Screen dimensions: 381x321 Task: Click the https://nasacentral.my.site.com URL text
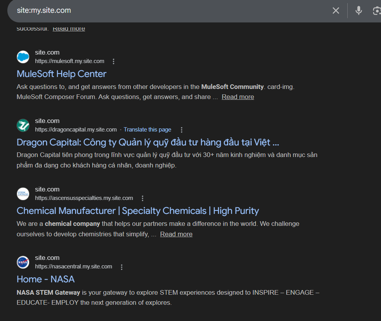pyautogui.click(x=73, y=266)
